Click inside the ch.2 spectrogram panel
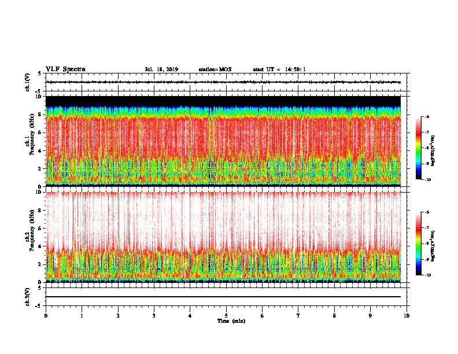Viewport: 458px width, 354px height. tap(223, 237)
